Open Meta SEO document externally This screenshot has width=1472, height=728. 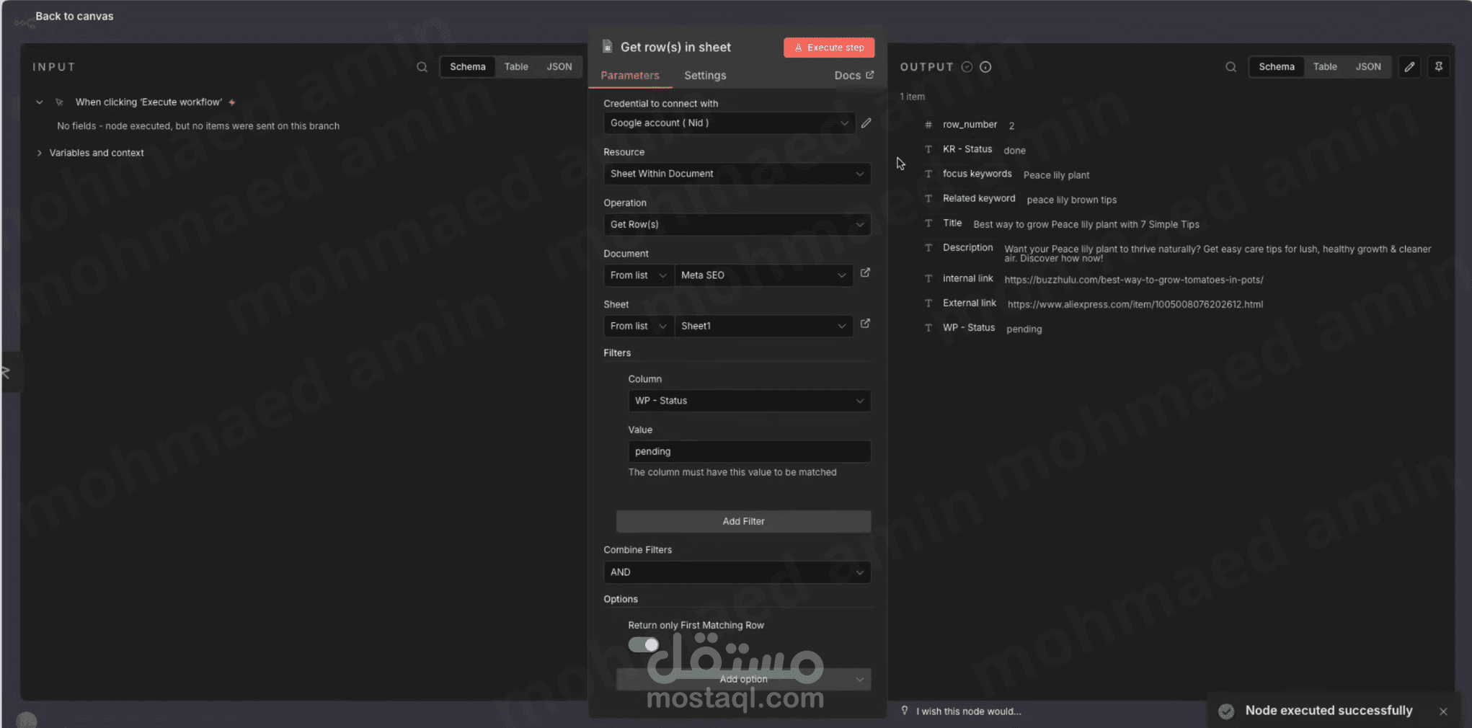(x=865, y=272)
